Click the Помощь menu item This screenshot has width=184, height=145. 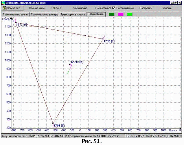[166, 8]
